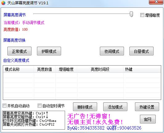Select the 热键 column header

click(x=142, y=69)
